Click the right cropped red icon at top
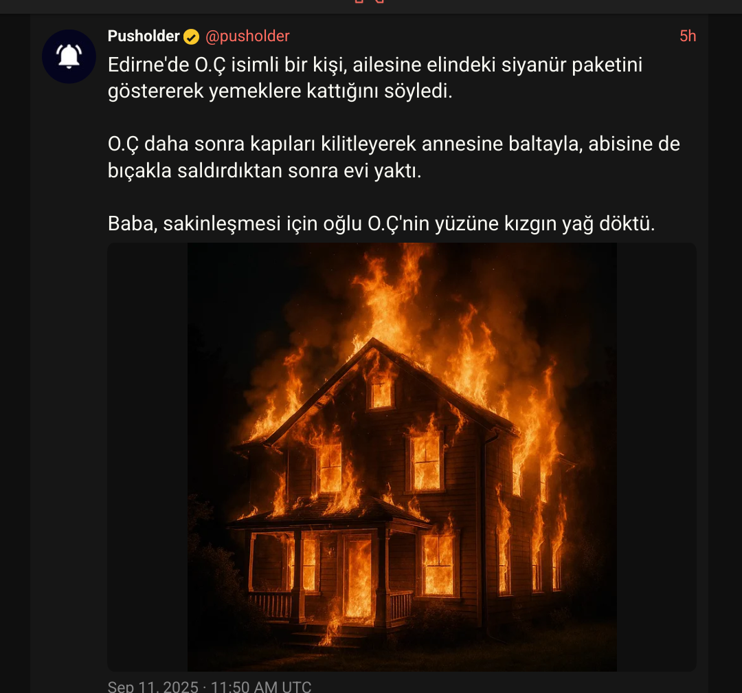 click(379, 1)
